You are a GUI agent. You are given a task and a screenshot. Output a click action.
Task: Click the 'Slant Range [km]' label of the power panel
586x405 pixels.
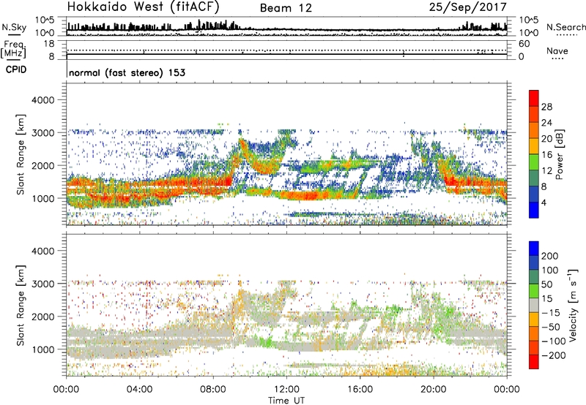click(x=21, y=154)
